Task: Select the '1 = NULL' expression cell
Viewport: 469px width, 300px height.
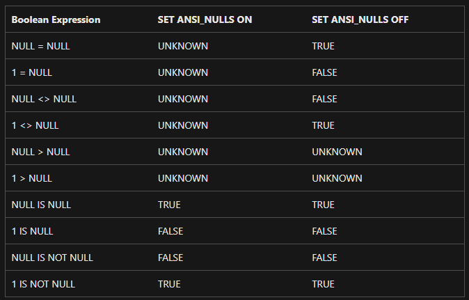Action: (31, 72)
